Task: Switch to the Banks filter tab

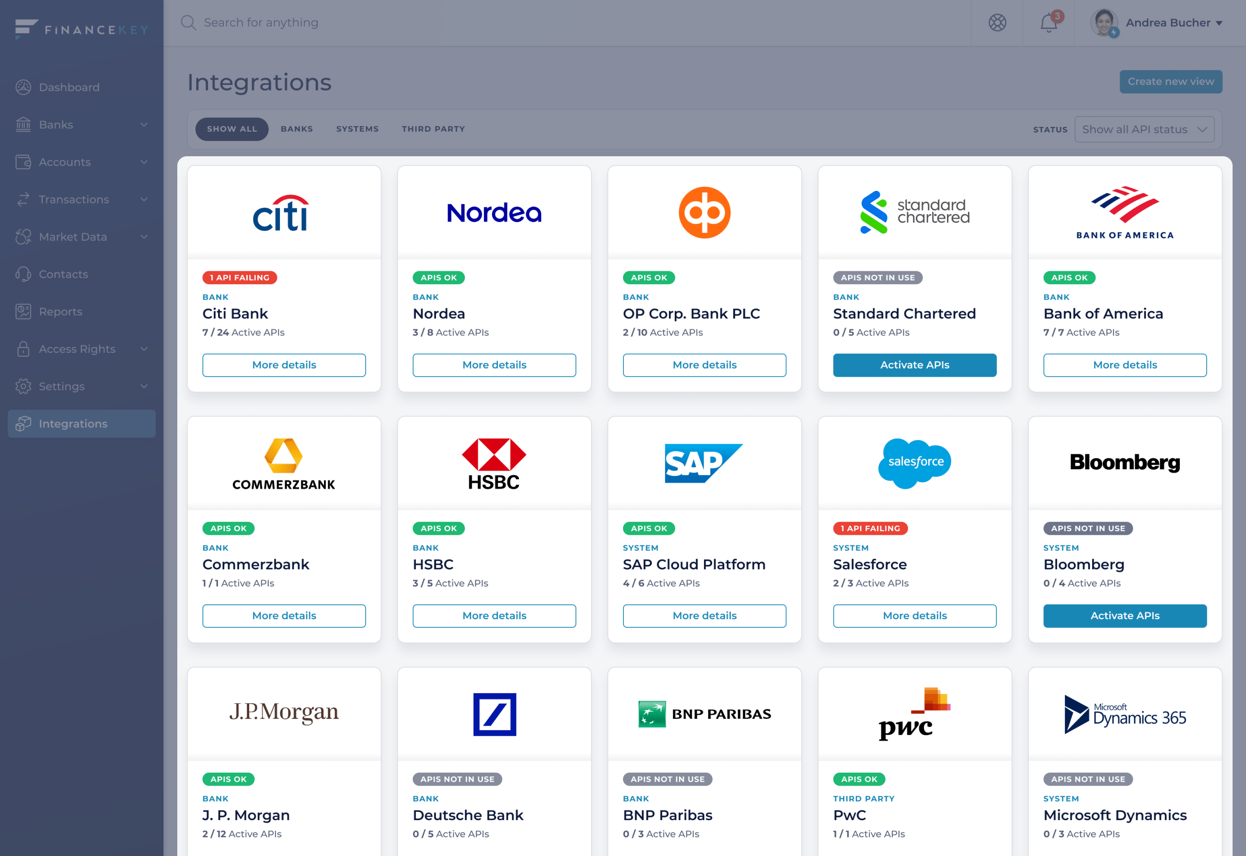Action: (297, 129)
